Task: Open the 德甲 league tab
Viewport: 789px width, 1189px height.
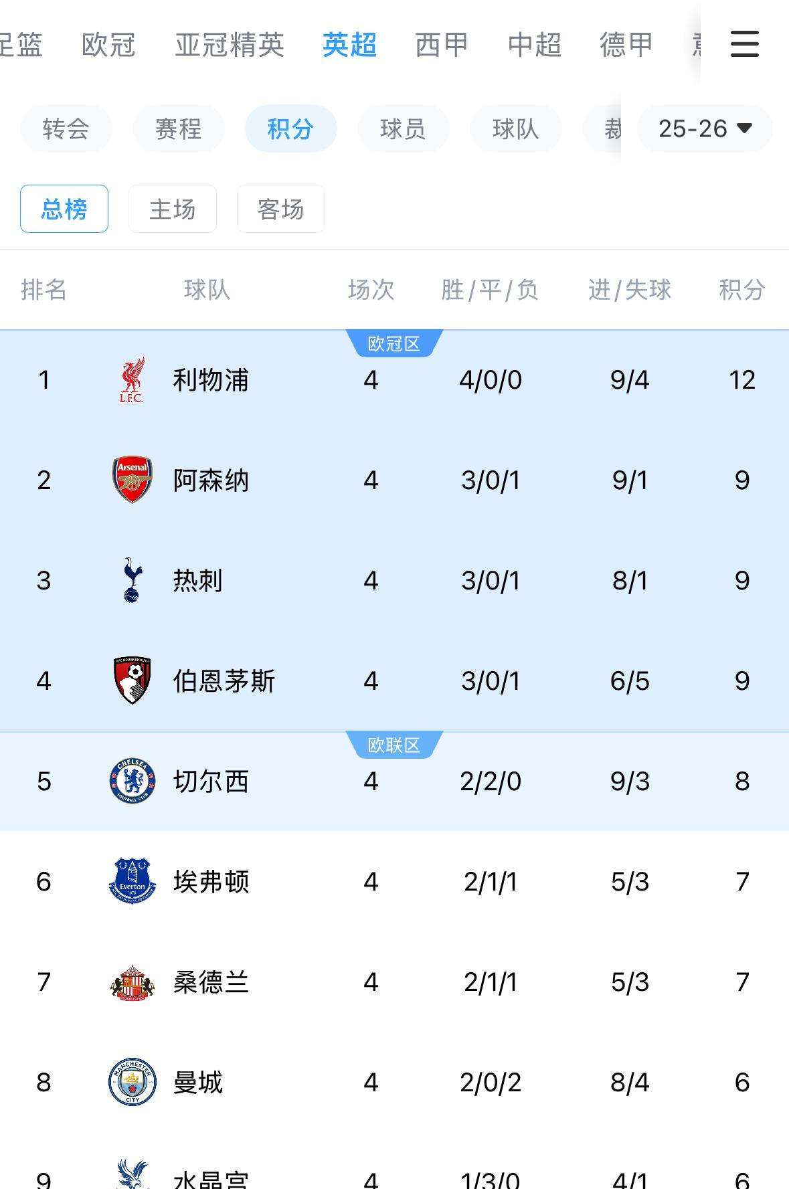Action: (x=626, y=45)
